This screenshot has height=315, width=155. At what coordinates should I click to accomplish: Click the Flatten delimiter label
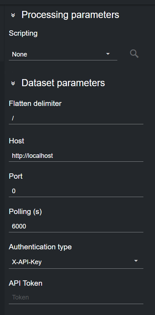(x=35, y=103)
